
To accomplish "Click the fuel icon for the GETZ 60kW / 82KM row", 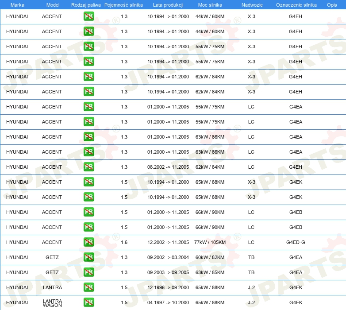I will coord(88,257).
